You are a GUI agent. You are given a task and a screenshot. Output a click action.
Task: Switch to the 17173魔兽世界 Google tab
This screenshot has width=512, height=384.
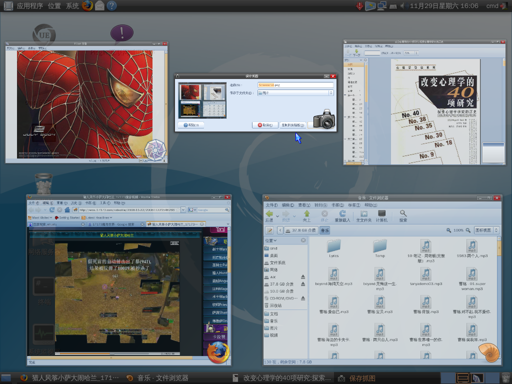116,224
